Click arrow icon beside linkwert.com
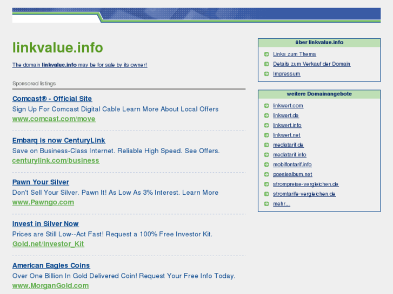This screenshot has height=294, width=393. click(267, 106)
